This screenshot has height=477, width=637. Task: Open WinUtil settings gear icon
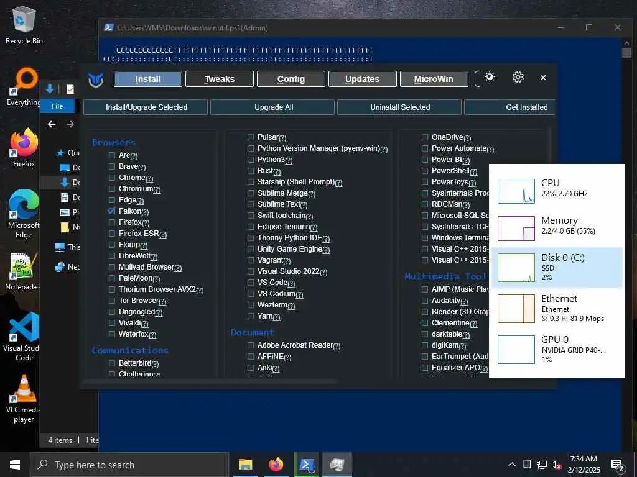coord(518,77)
